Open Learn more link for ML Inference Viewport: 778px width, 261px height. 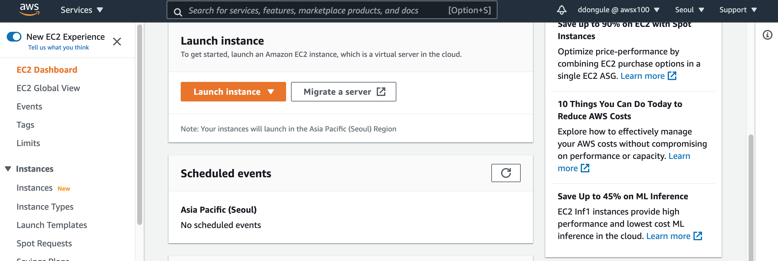coord(668,236)
